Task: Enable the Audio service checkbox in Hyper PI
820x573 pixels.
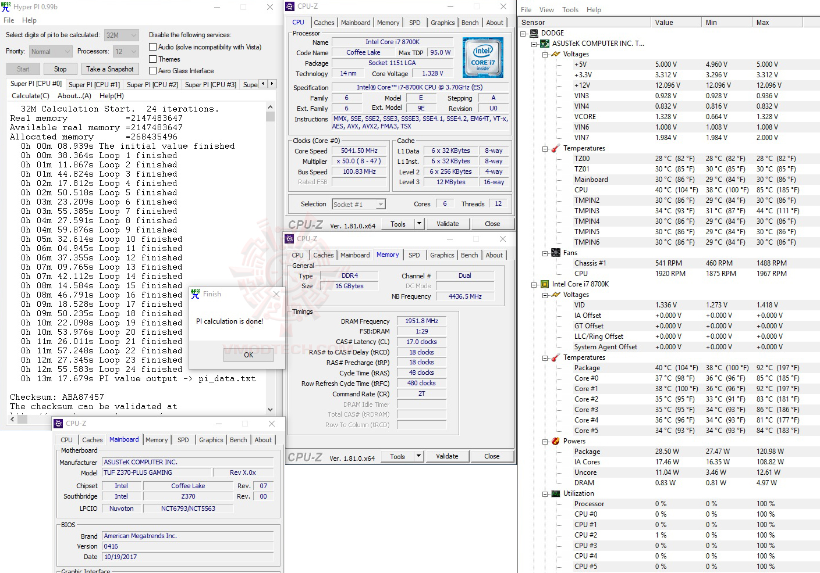Action: point(152,46)
